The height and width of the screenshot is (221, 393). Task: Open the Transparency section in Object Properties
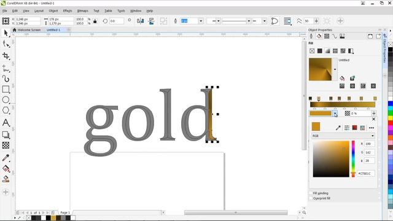tap(327, 36)
